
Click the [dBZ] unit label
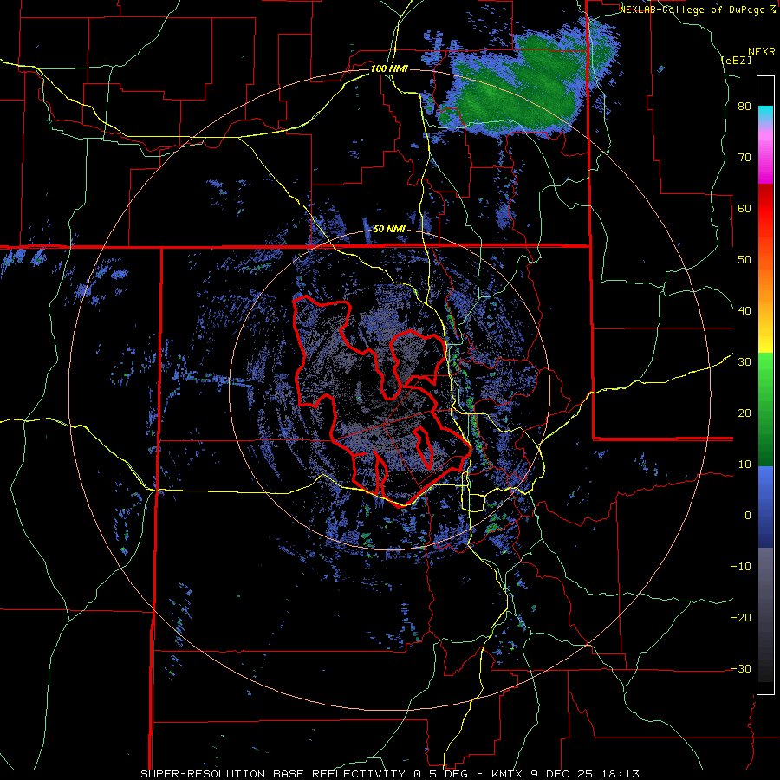[737, 60]
